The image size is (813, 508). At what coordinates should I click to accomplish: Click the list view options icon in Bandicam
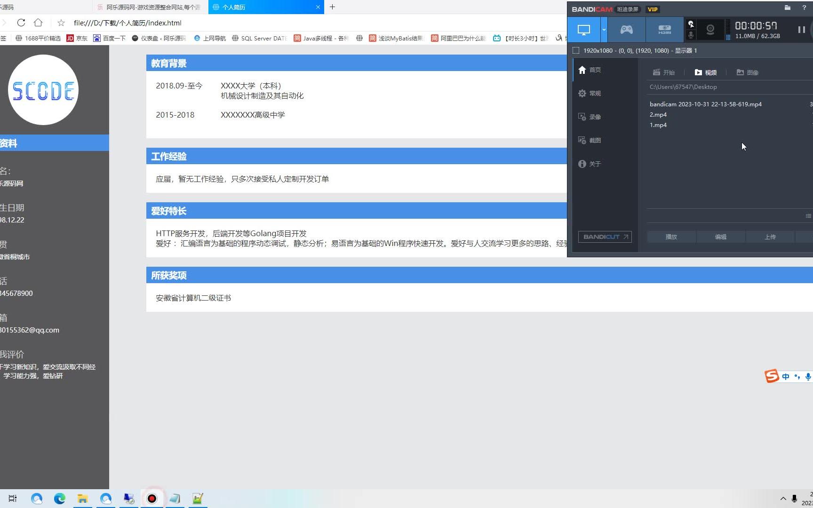tap(808, 216)
